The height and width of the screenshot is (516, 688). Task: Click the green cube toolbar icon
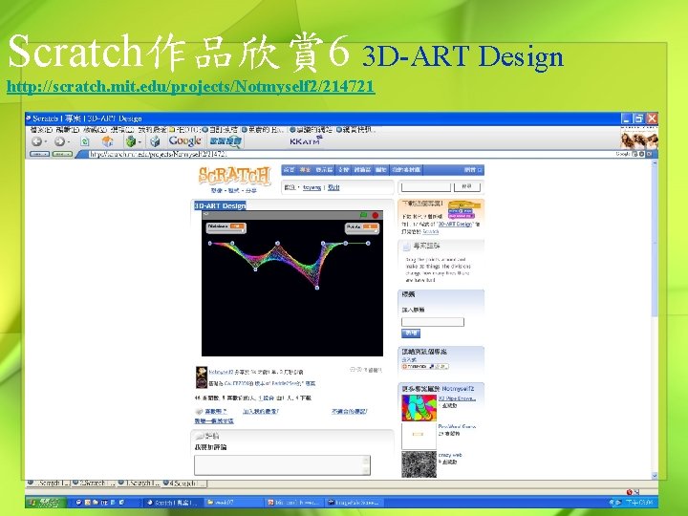[130, 141]
